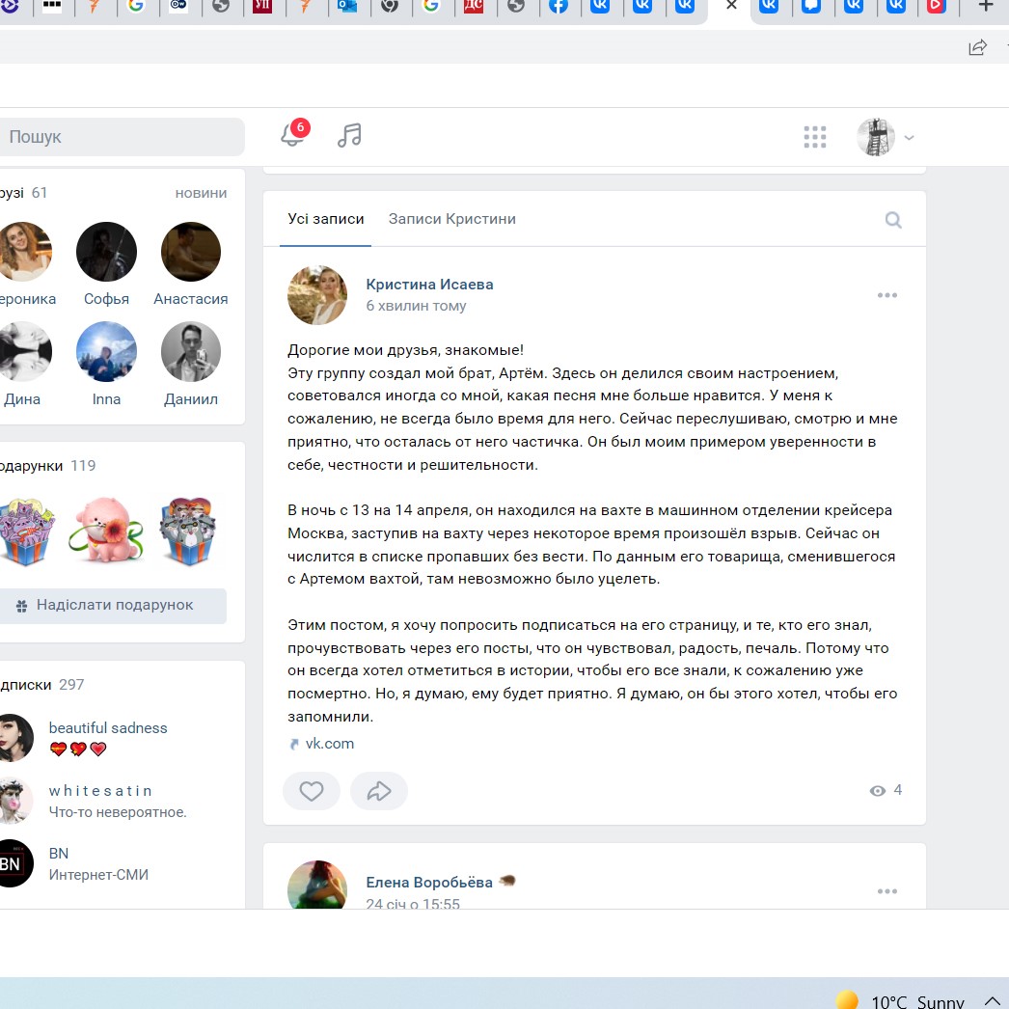Open a new browser tab with plus
Image resolution: width=1009 pixels, height=1009 pixels.
pyautogui.click(x=985, y=6)
